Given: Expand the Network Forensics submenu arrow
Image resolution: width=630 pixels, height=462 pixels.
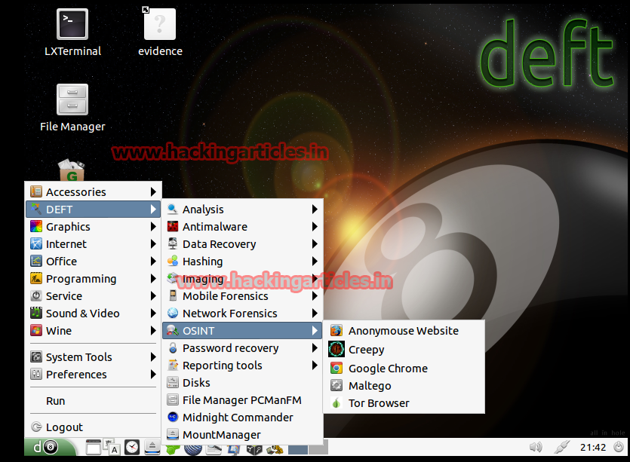Looking at the screenshot, I should (315, 313).
